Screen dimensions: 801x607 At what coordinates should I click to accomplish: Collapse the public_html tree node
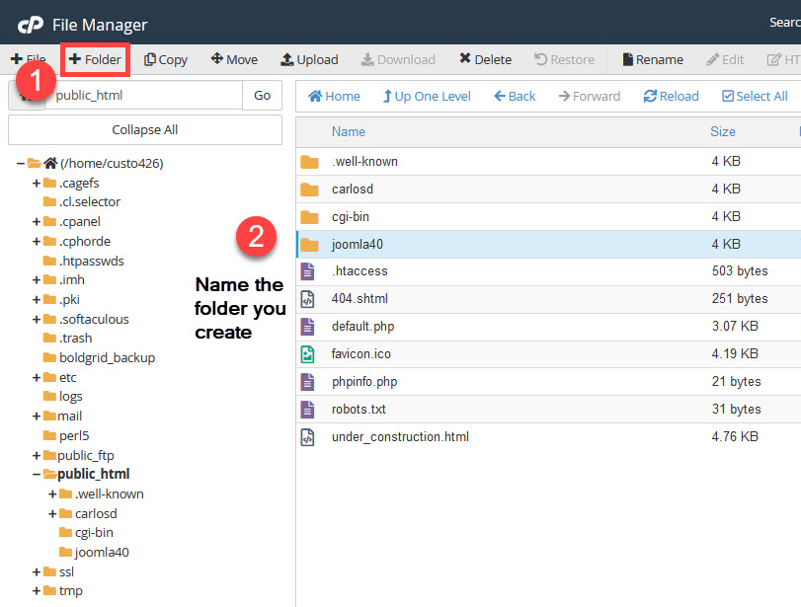point(37,475)
